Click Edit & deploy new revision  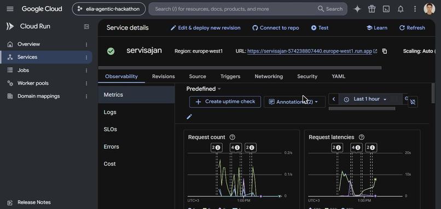click(x=206, y=28)
